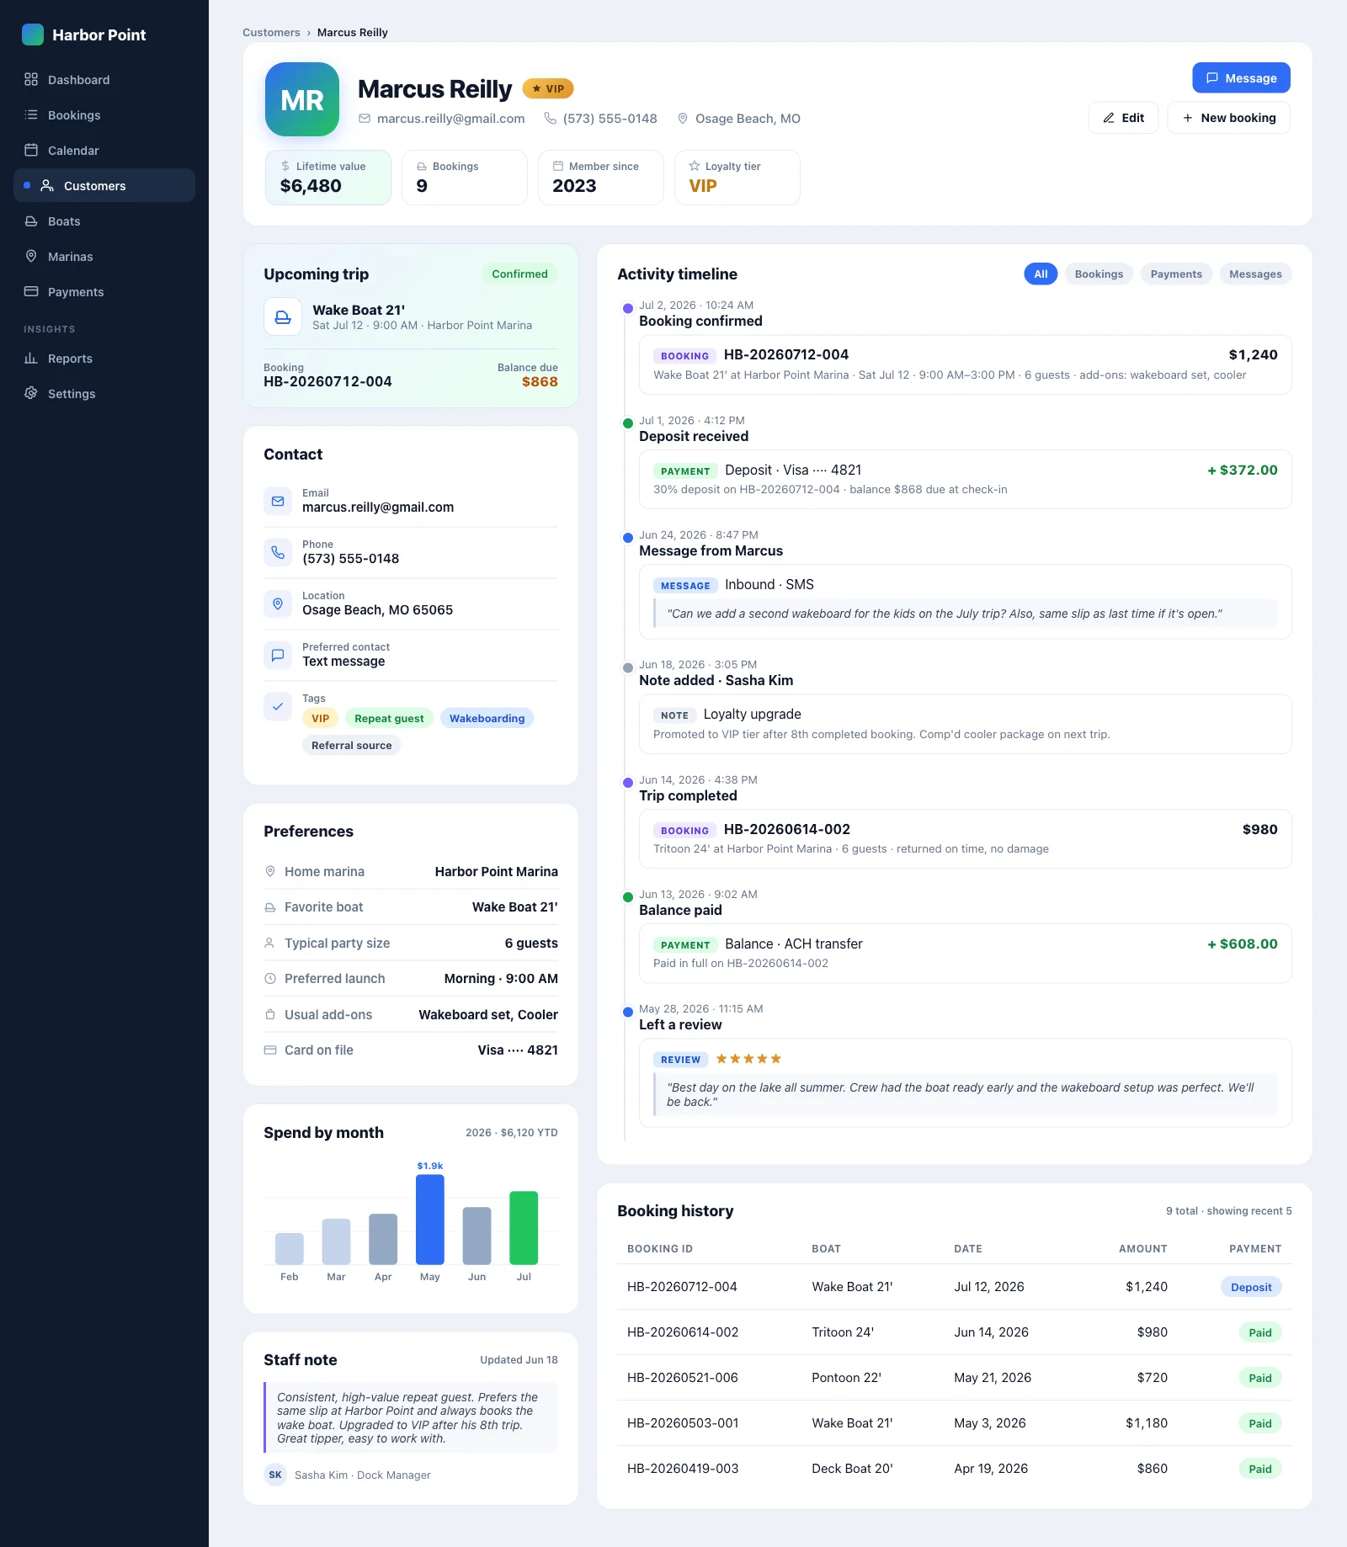Image resolution: width=1347 pixels, height=1547 pixels.
Task: Click the Referral source tag
Action: pos(351,745)
